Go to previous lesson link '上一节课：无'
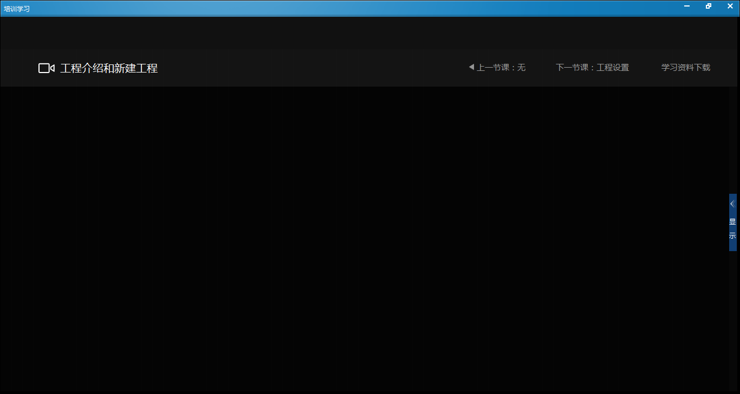 pyautogui.click(x=497, y=68)
